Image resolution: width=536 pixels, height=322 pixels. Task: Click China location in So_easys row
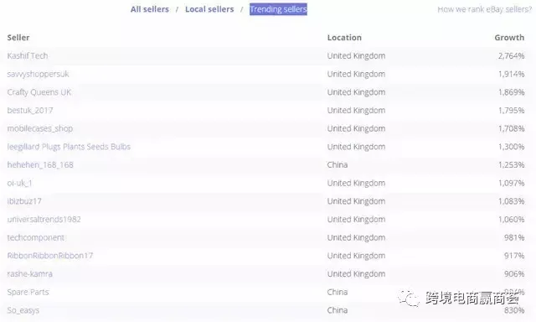tap(338, 310)
